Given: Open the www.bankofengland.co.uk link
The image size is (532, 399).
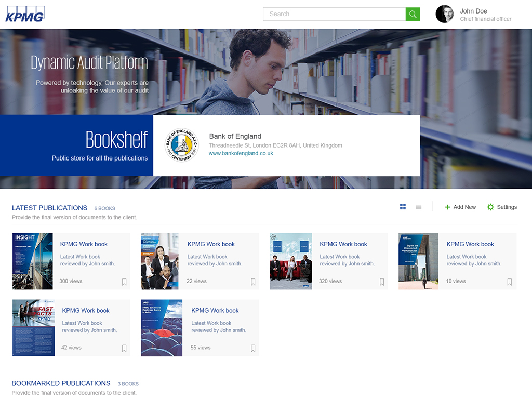Looking at the screenshot, I should point(241,154).
